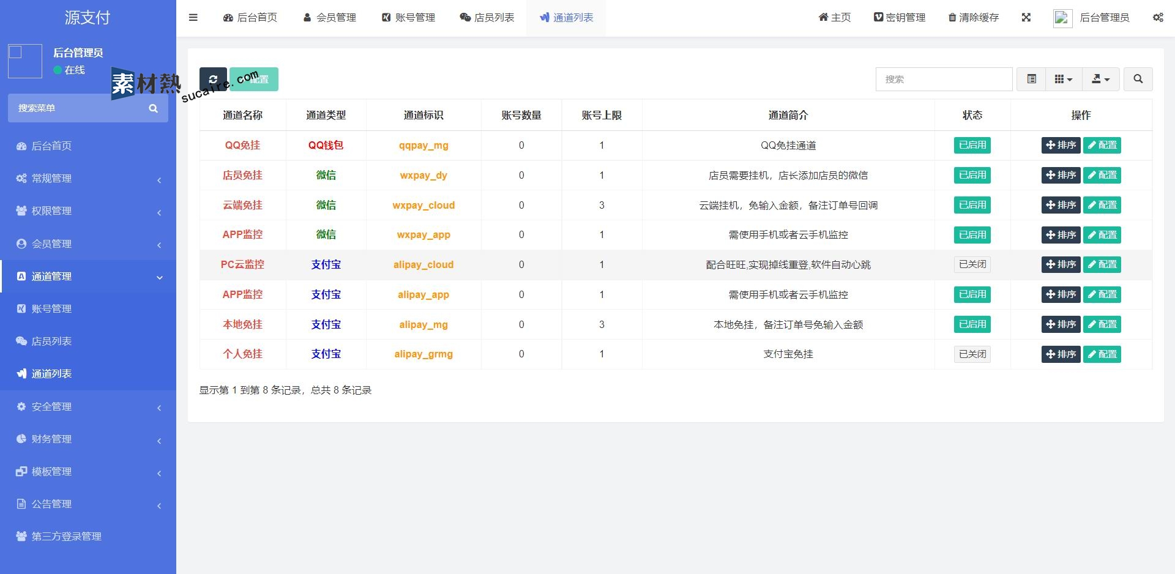Collapse 通道管理 sidebar menu
The image size is (1175, 574).
click(x=88, y=276)
